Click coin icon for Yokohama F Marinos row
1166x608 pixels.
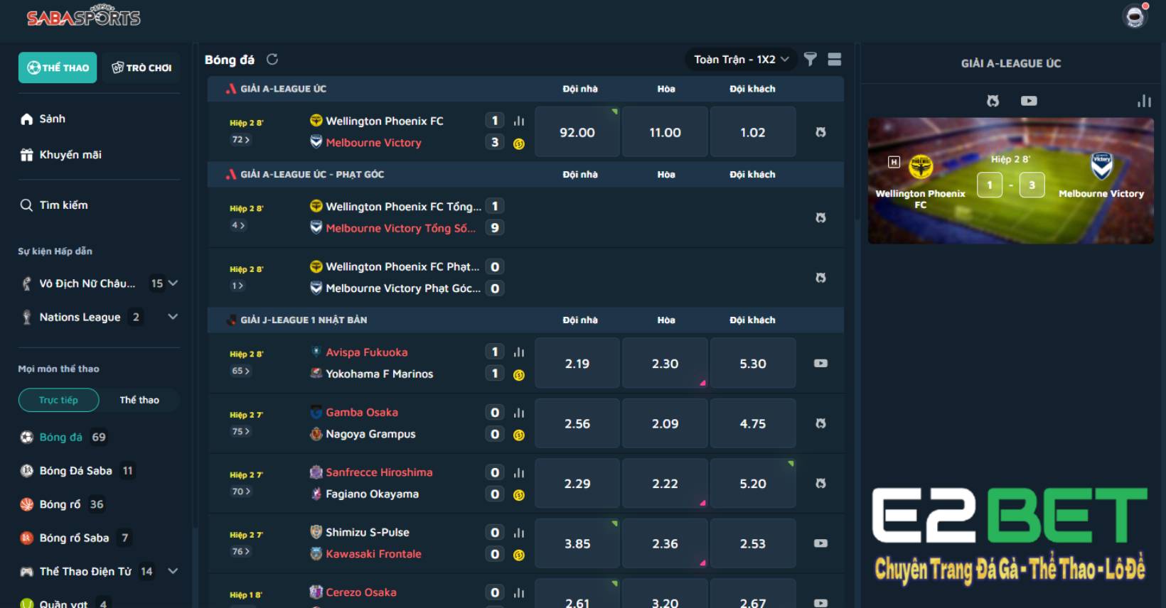pos(519,375)
